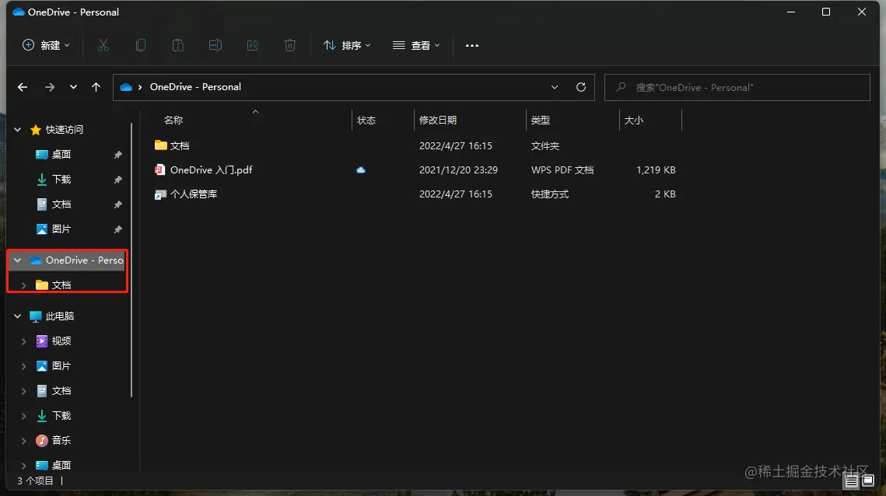Viewport: 886px width, 496px height.
Task: Open 图片 under 此电脑
Action: 61,366
